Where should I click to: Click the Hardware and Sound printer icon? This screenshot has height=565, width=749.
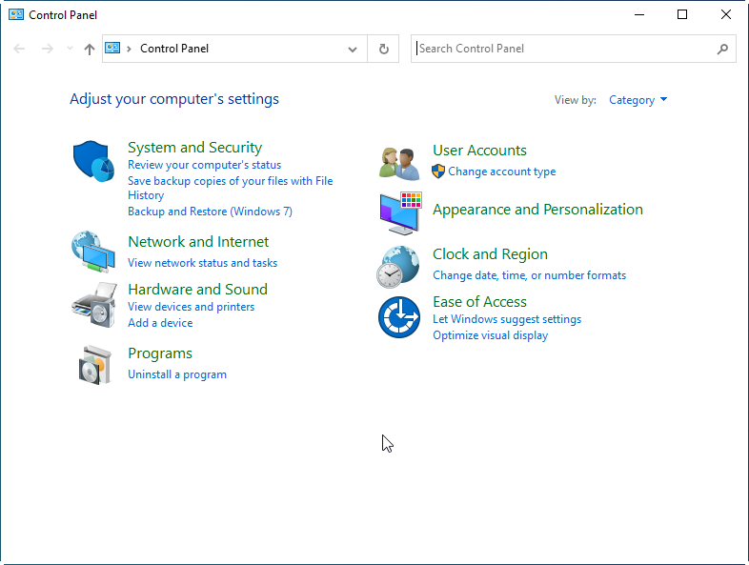tap(93, 304)
